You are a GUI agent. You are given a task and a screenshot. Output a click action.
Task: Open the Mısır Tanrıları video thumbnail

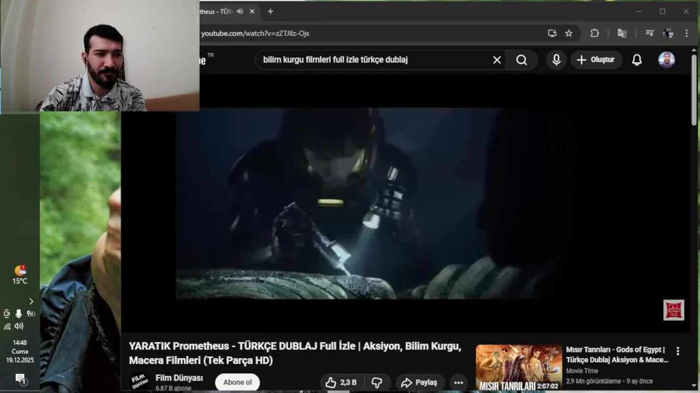click(518, 368)
